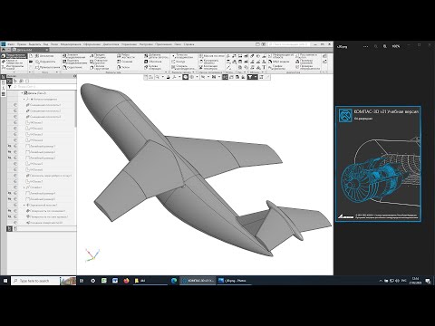Select the Проверка коллизий tool
435x326 pixels.
[x=304, y=62]
